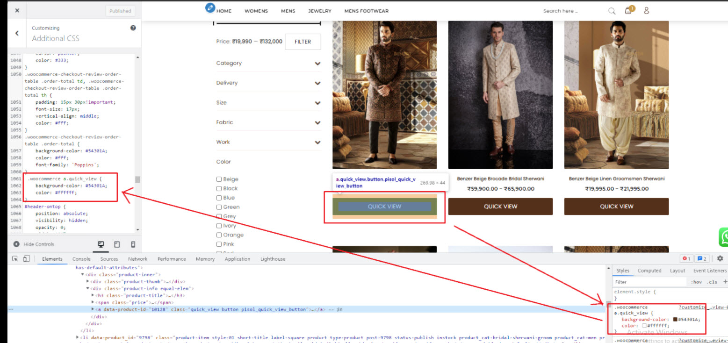Go back using the customizer back chevron
The width and height of the screenshot is (728, 343).
coord(17,33)
